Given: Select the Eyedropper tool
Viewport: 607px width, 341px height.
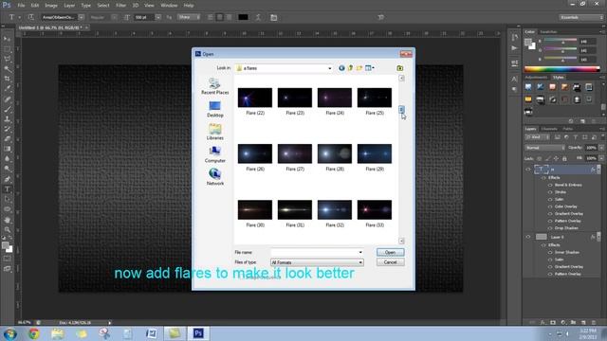Looking at the screenshot, I should pos(7,88).
